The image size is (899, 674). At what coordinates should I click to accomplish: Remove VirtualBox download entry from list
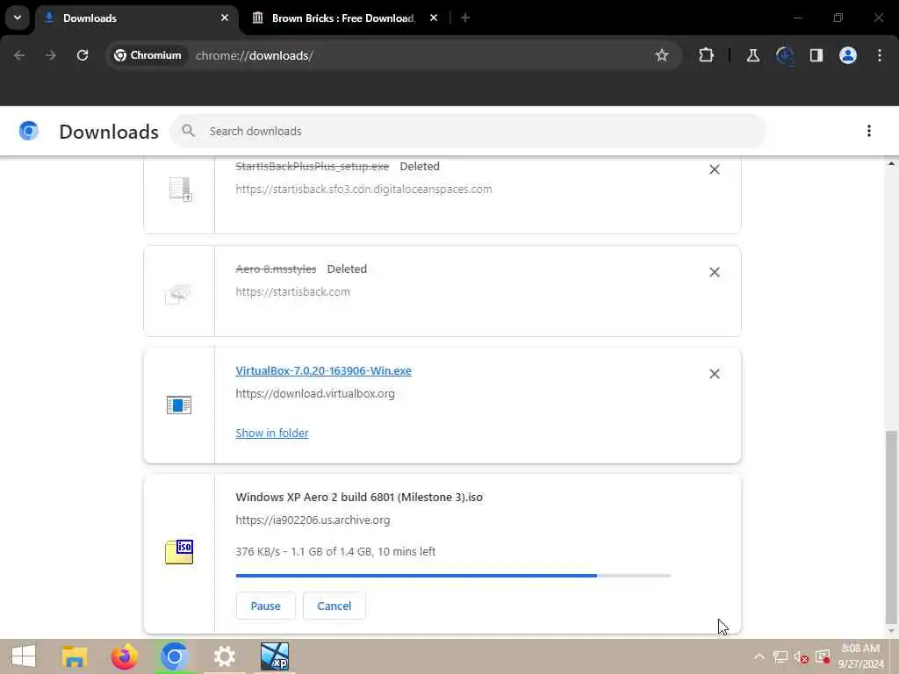click(714, 374)
